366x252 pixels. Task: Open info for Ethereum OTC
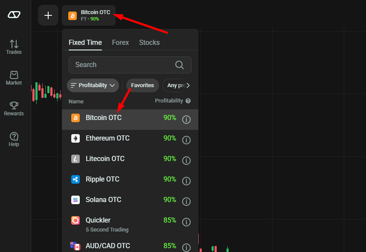pos(186,140)
